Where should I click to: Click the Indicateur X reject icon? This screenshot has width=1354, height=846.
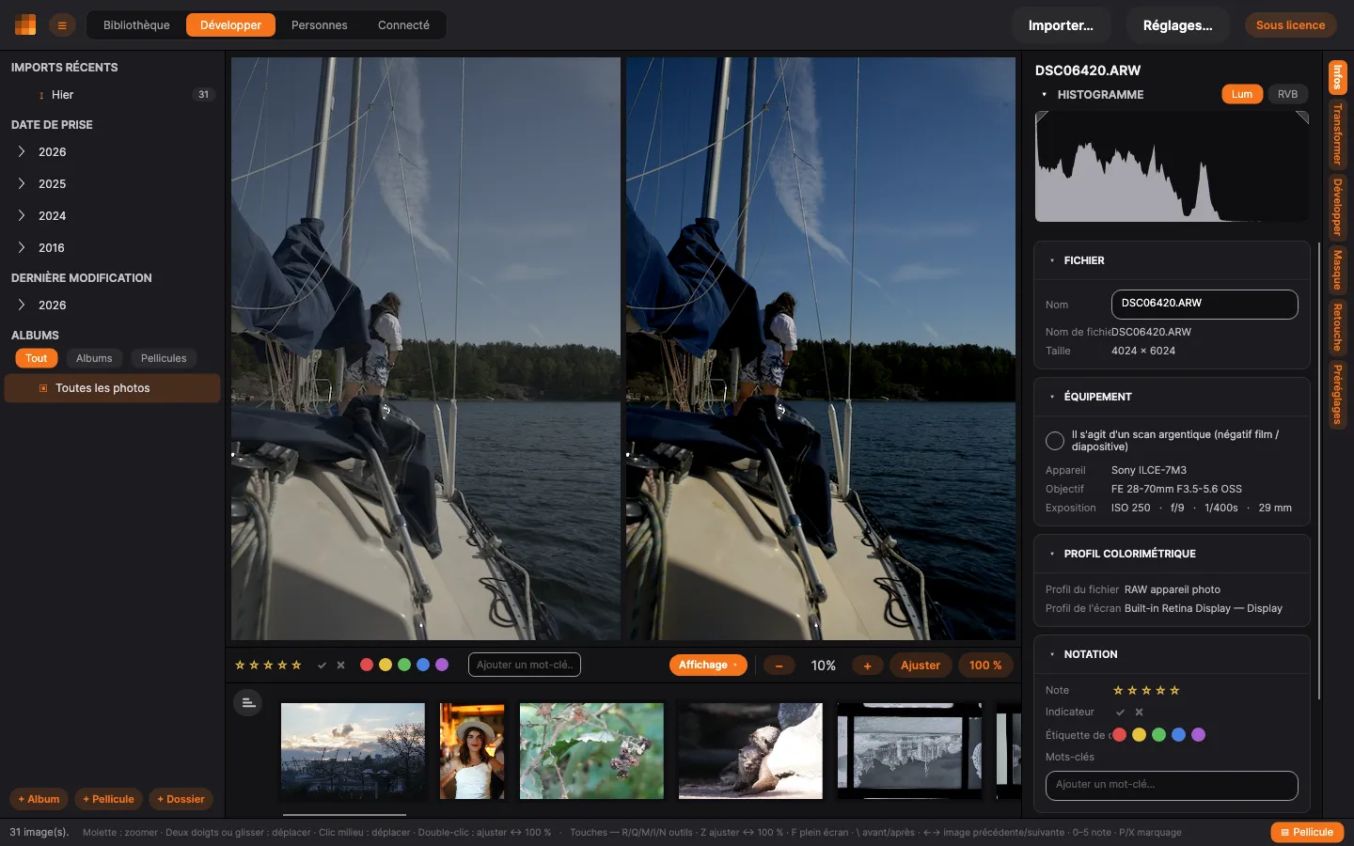pos(1139,713)
